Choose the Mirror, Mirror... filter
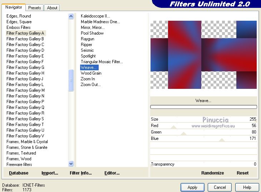This screenshot has width=261, height=192. click(x=93, y=27)
